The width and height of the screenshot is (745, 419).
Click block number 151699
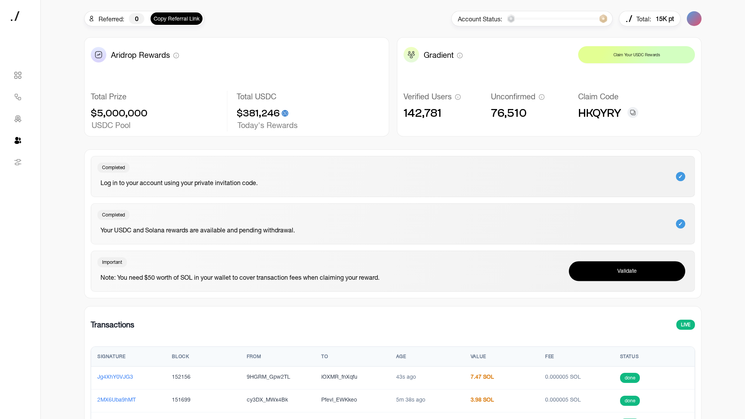point(181,400)
